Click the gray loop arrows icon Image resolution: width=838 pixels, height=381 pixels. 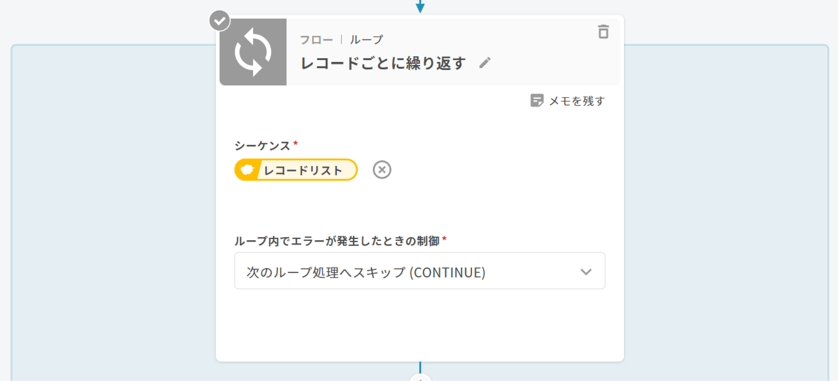point(253,52)
